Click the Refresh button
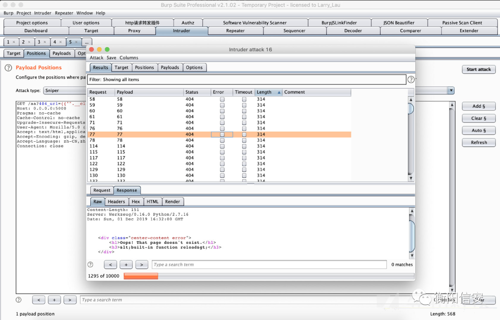 479,143
